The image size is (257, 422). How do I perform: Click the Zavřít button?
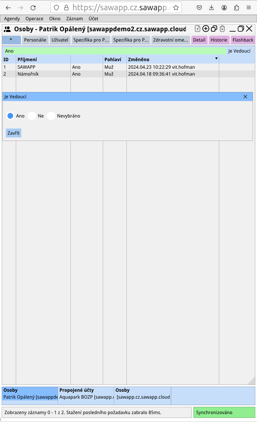tap(14, 133)
